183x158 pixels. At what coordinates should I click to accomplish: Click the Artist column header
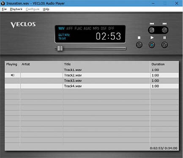click(x=26, y=64)
